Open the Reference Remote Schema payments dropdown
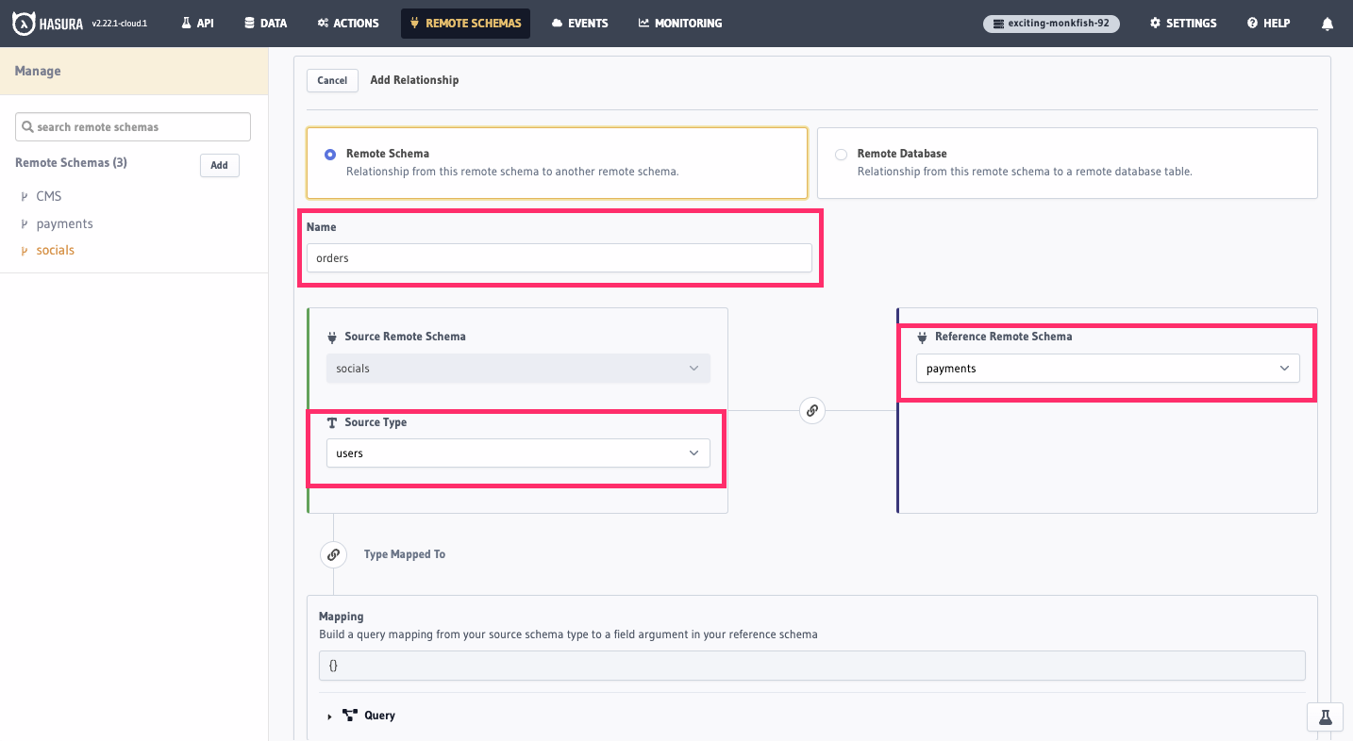 [x=1107, y=368]
